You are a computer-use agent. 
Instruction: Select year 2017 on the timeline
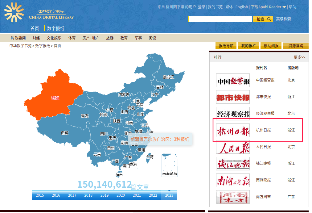pos(72,195)
